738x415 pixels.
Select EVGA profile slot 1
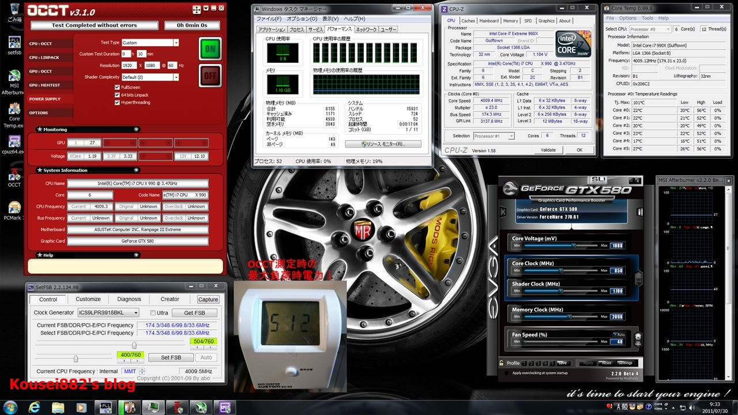pyautogui.click(x=524, y=363)
